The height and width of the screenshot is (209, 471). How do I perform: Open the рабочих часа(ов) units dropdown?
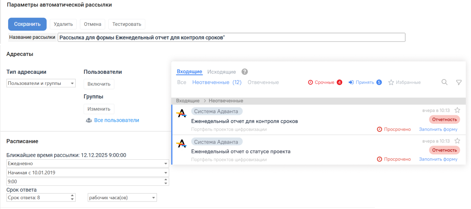(x=122, y=198)
